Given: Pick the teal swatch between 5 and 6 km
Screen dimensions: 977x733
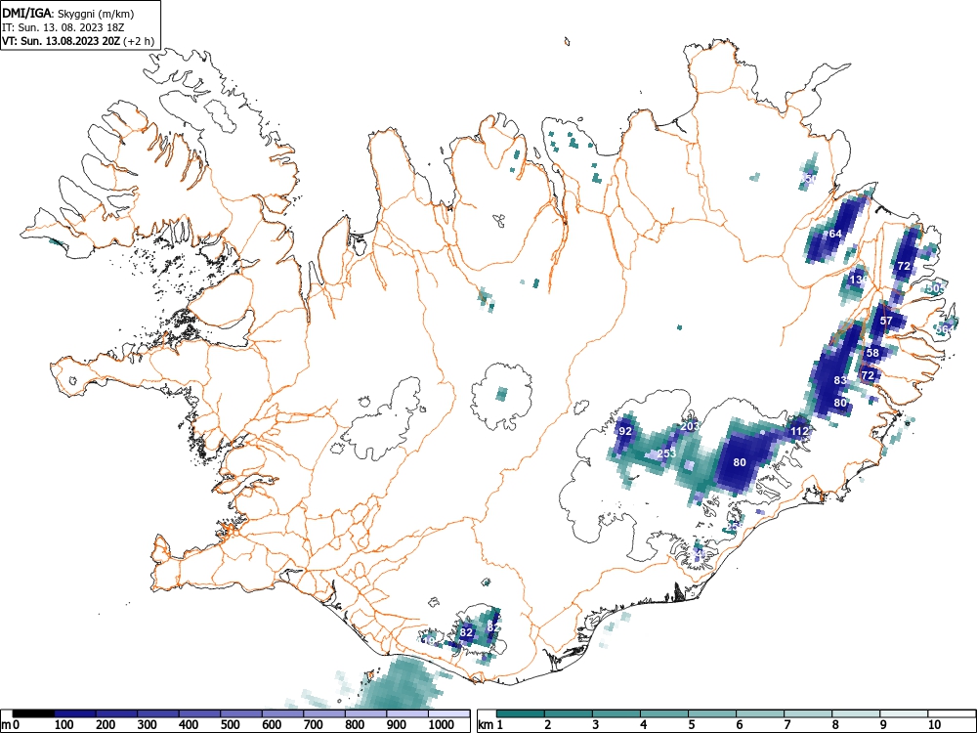Looking at the screenshot, I should pyautogui.click(x=712, y=713).
